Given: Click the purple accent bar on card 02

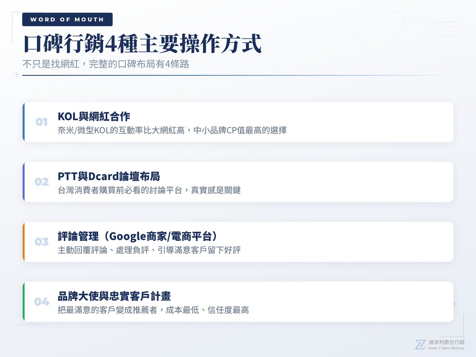Looking at the screenshot, I should coord(25,182).
